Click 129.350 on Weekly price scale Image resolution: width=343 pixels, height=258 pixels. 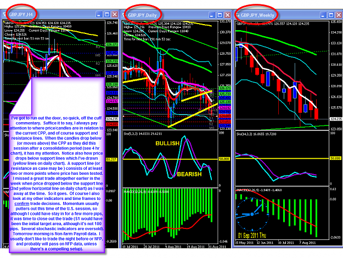[335, 75]
